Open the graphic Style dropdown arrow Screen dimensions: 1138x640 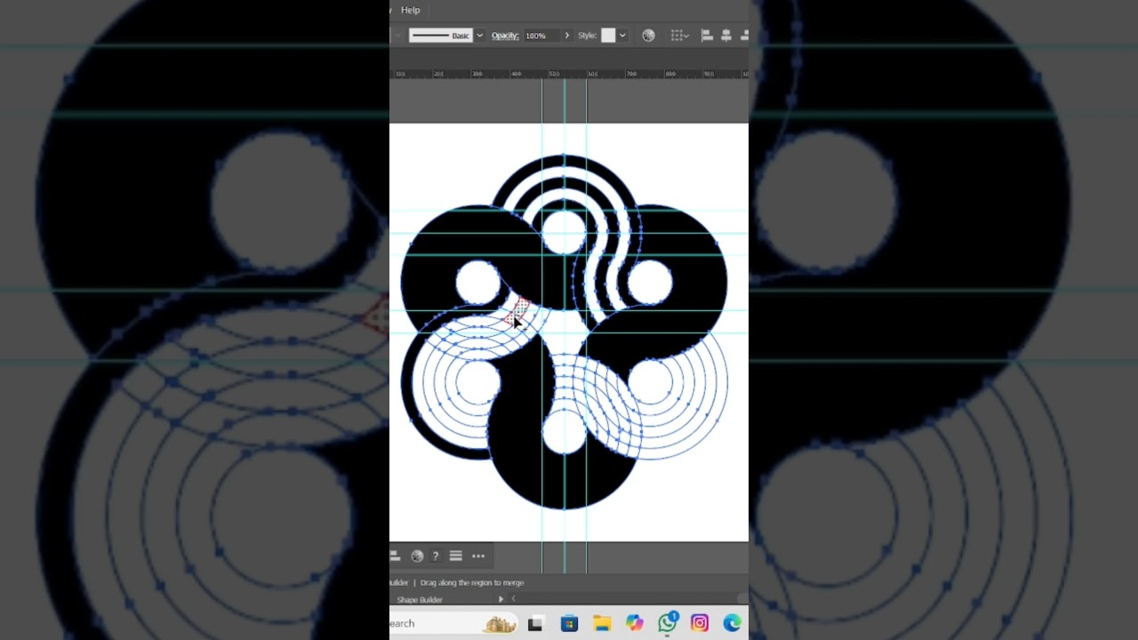point(622,36)
